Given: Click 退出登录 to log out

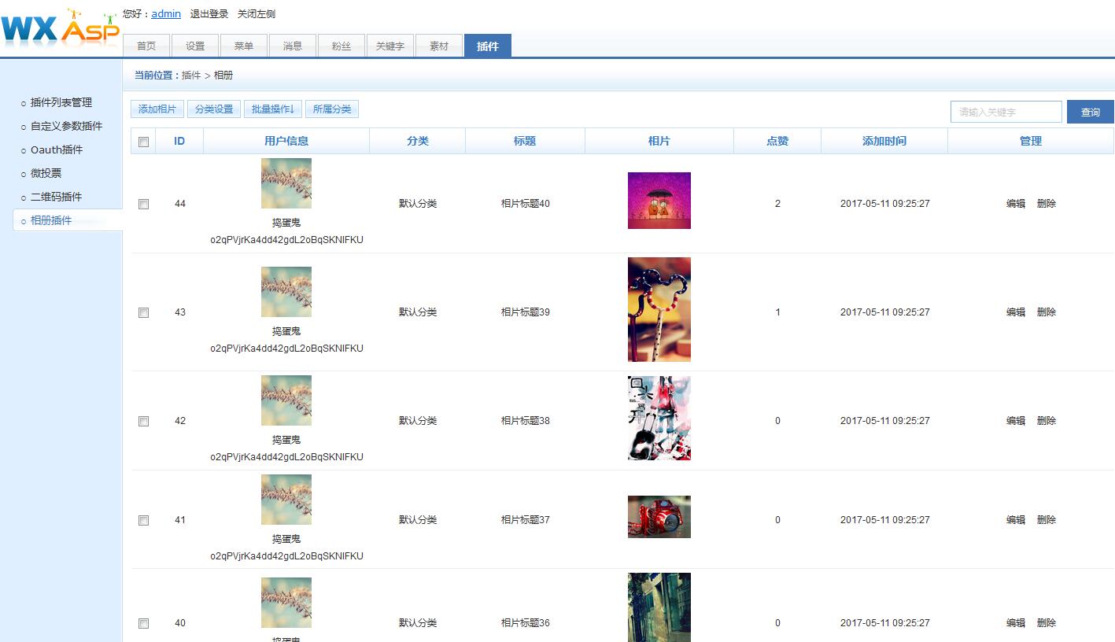Looking at the screenshot, I should pyautogui.click(x=209, y=13).
